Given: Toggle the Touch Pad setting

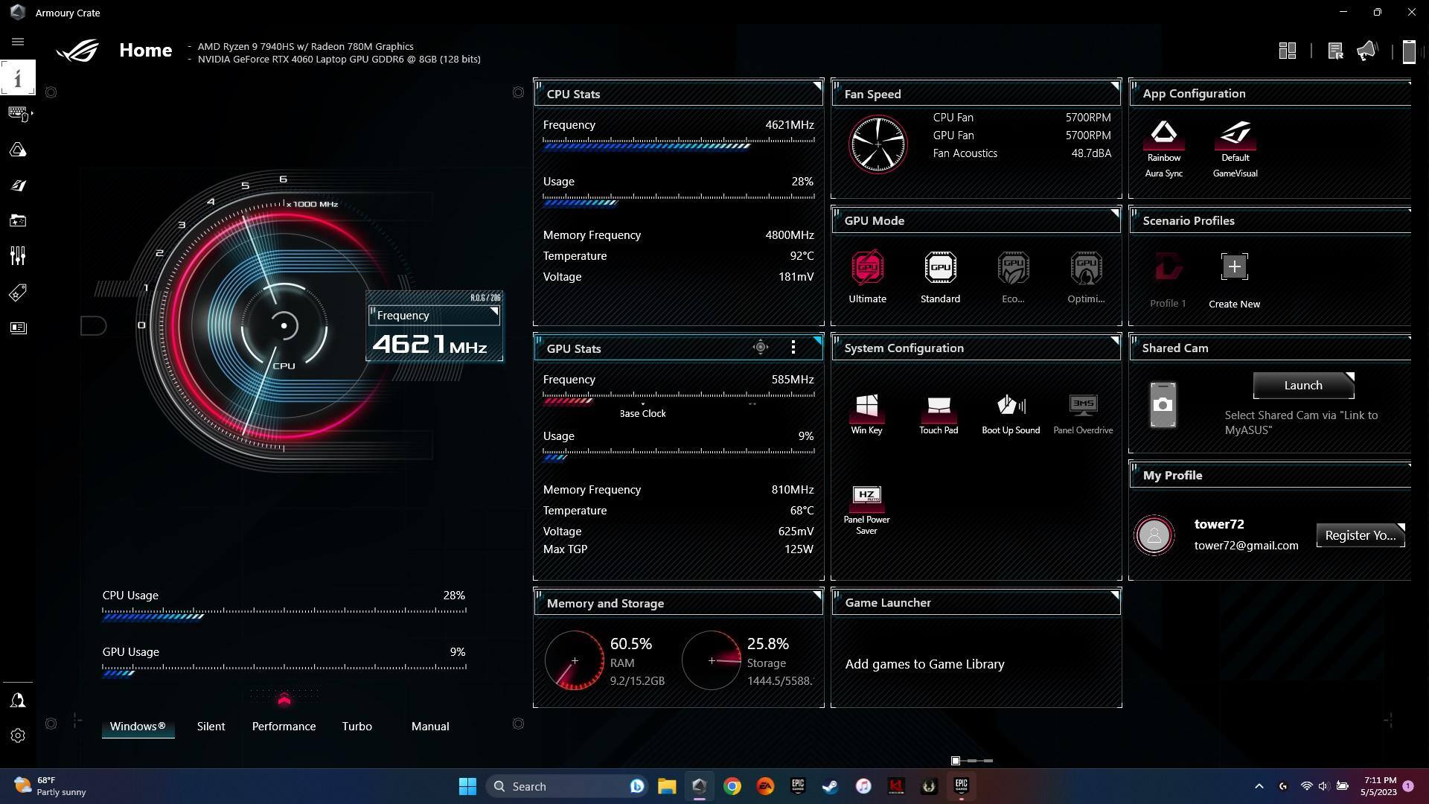Looking at the screenshot, I should (939, 406).
